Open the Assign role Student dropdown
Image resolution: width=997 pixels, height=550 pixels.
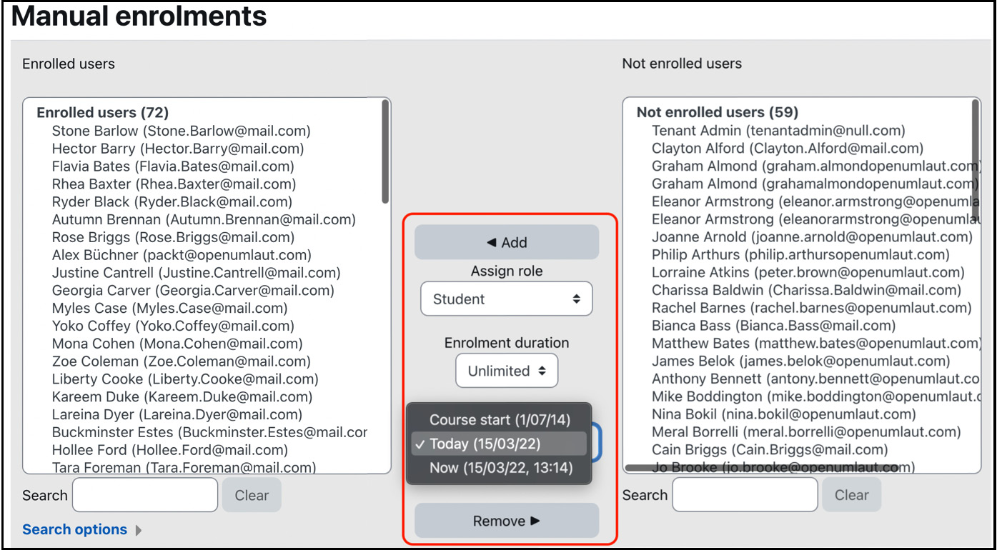(x=507, y=299)
